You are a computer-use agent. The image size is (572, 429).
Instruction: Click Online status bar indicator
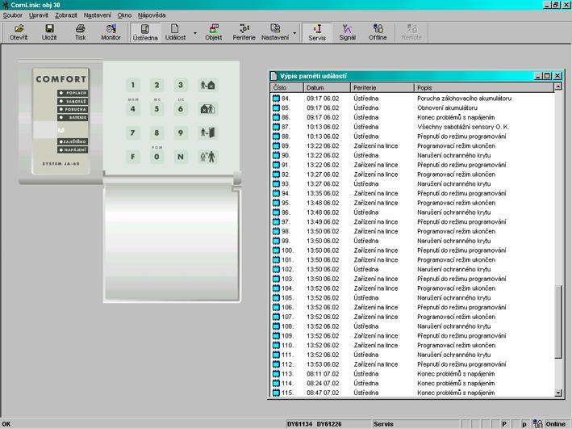click(555, 424)
